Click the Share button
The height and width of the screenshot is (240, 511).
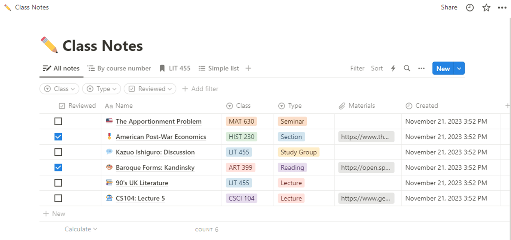(x=449, y=7)
